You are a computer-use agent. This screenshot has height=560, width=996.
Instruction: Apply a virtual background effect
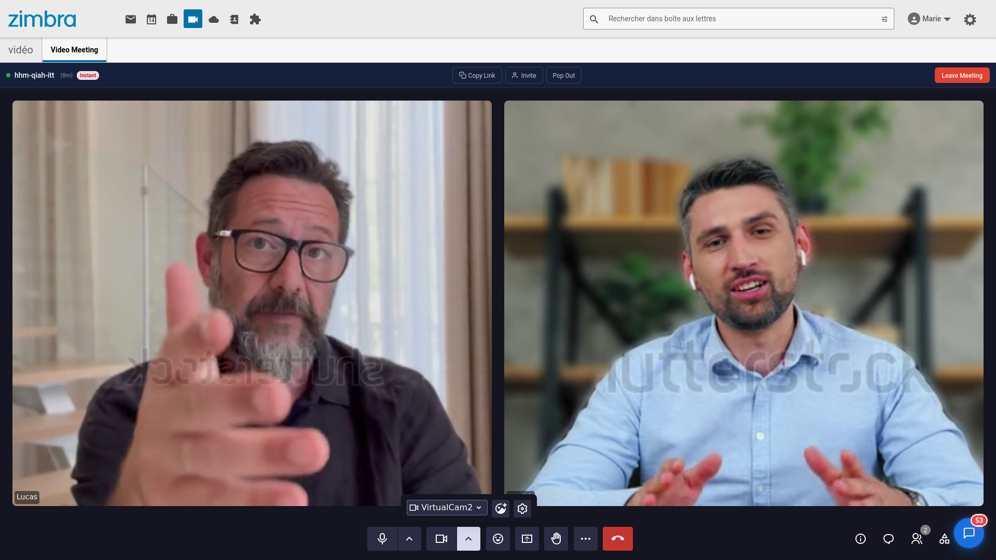click(500, 508)
